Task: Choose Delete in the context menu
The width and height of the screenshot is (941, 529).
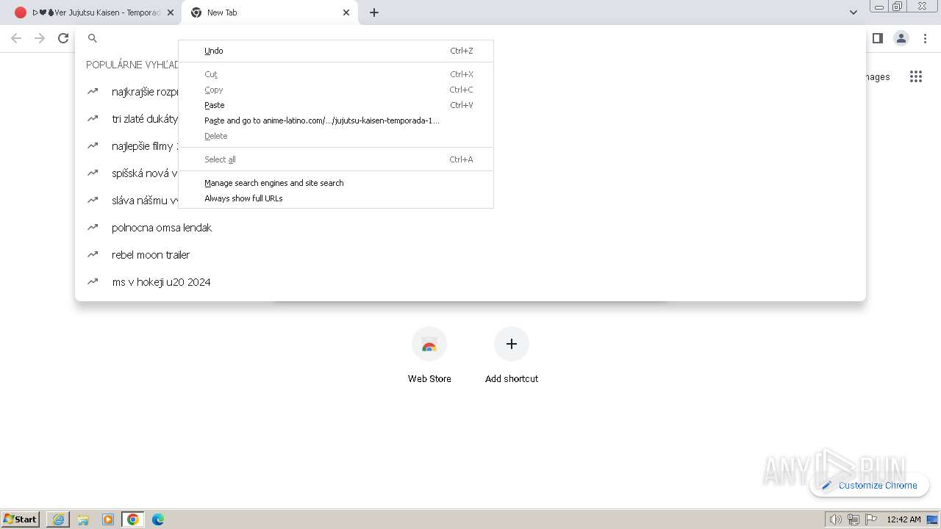Action: pyautogui.click(x=336, y=136)
